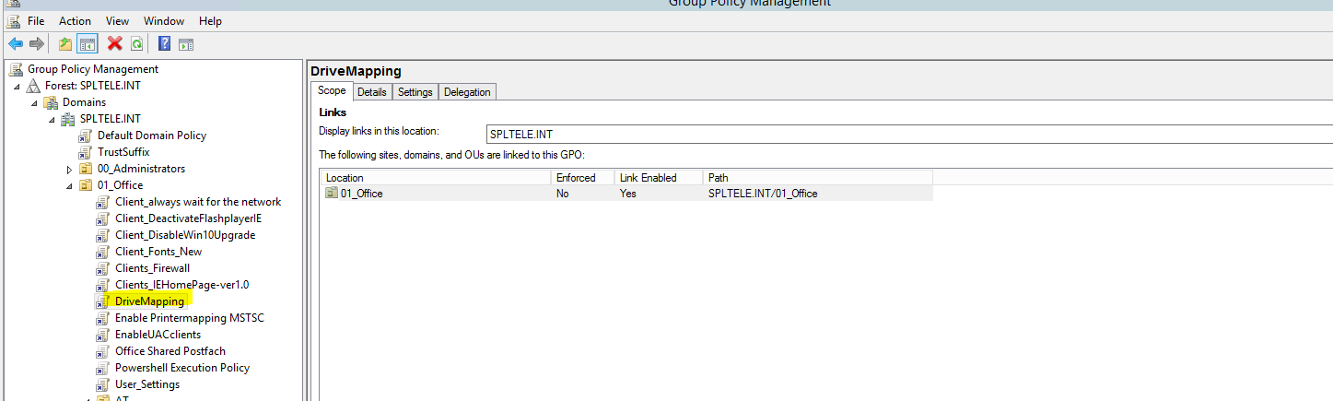1333x401 pixels.
Task: Sort links by Link Enabled column header
Action: (x=659, y=177)
